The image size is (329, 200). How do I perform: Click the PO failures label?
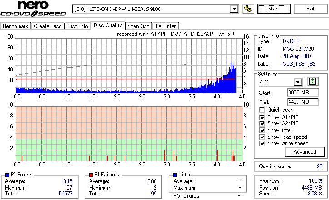(x=187, y=196)
